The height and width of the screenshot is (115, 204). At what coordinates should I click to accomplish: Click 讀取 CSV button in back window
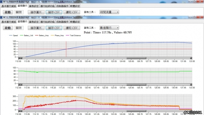point(72,12)
